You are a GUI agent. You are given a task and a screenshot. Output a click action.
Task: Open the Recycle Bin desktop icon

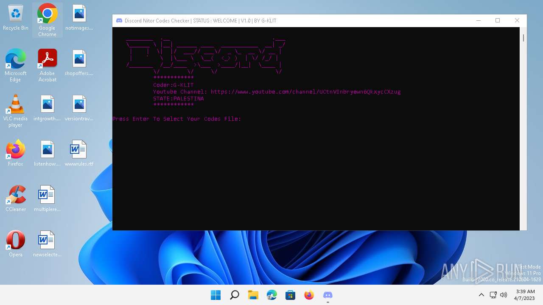tap(16, 18)
